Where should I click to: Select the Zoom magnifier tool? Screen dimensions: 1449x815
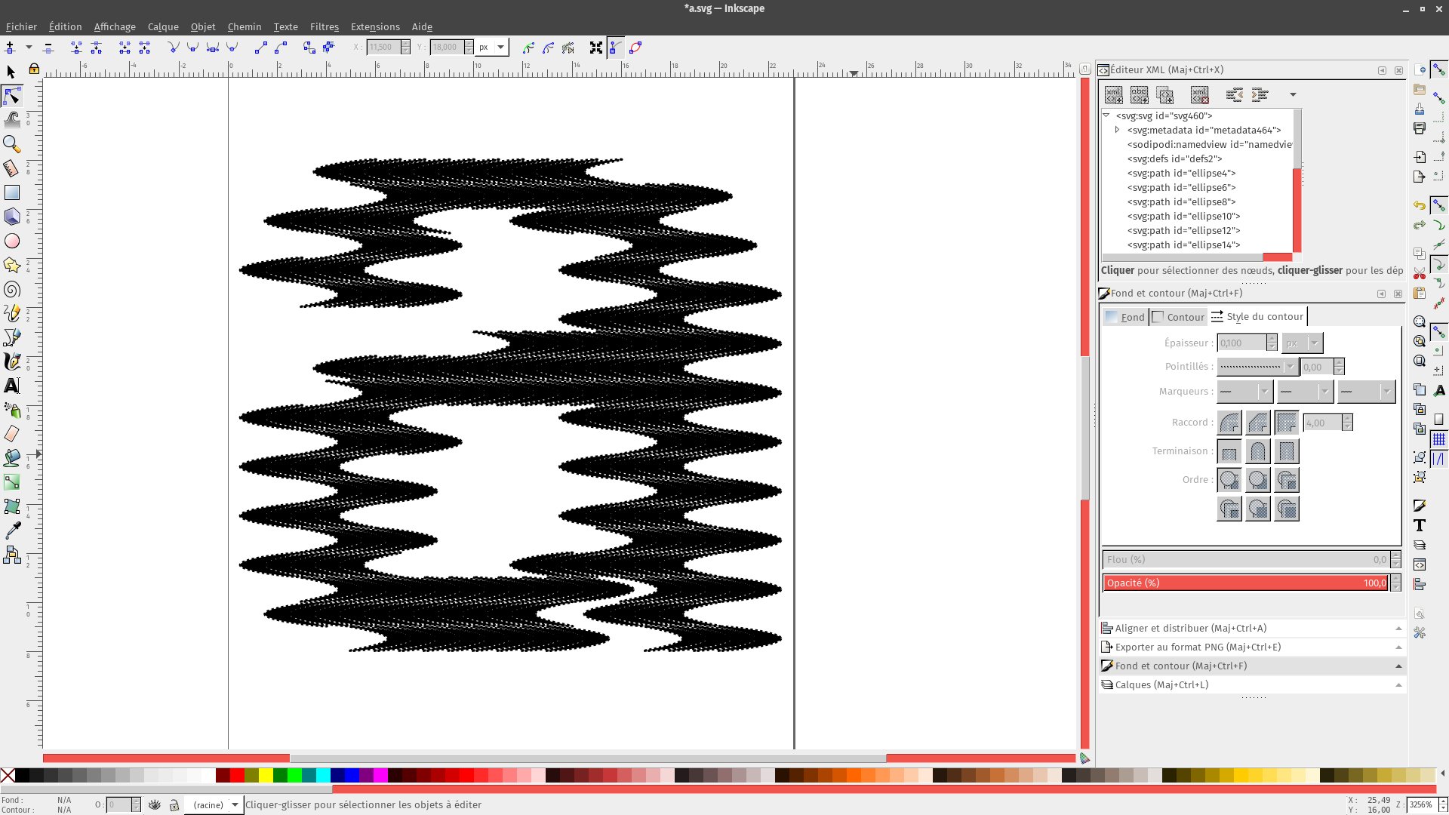tap(12, 143)
